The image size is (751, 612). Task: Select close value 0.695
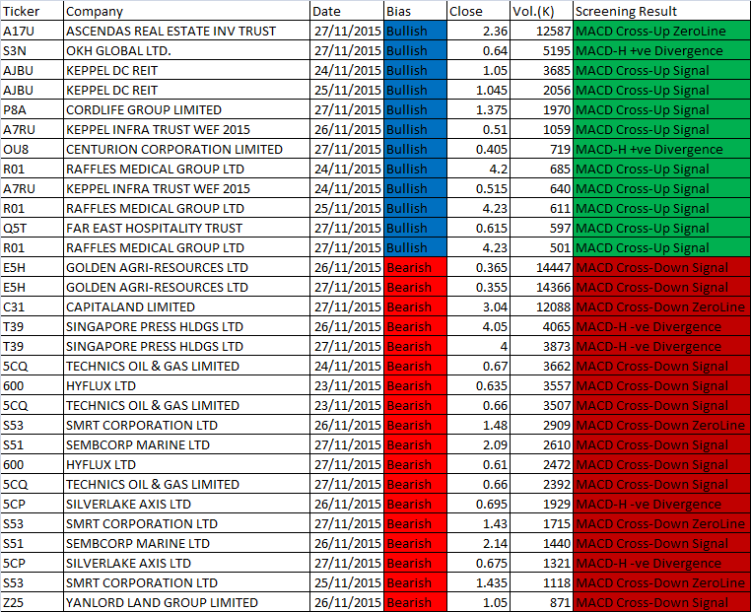coord(478,504)
